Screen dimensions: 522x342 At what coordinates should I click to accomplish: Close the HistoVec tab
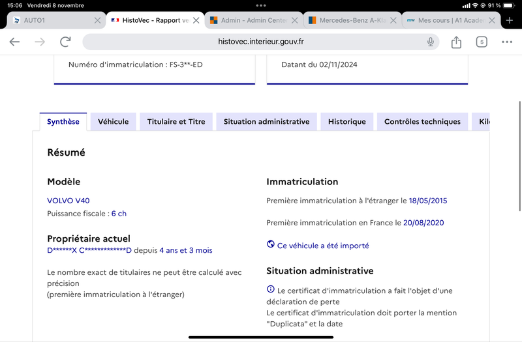coord(196,20)
